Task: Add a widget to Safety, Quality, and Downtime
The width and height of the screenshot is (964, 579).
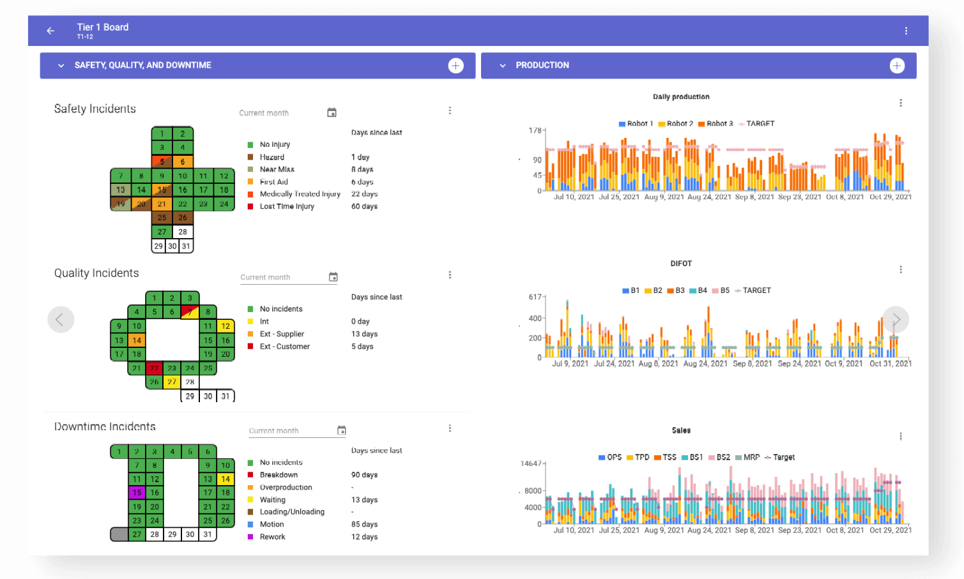Action: click(x=455, y=65)
